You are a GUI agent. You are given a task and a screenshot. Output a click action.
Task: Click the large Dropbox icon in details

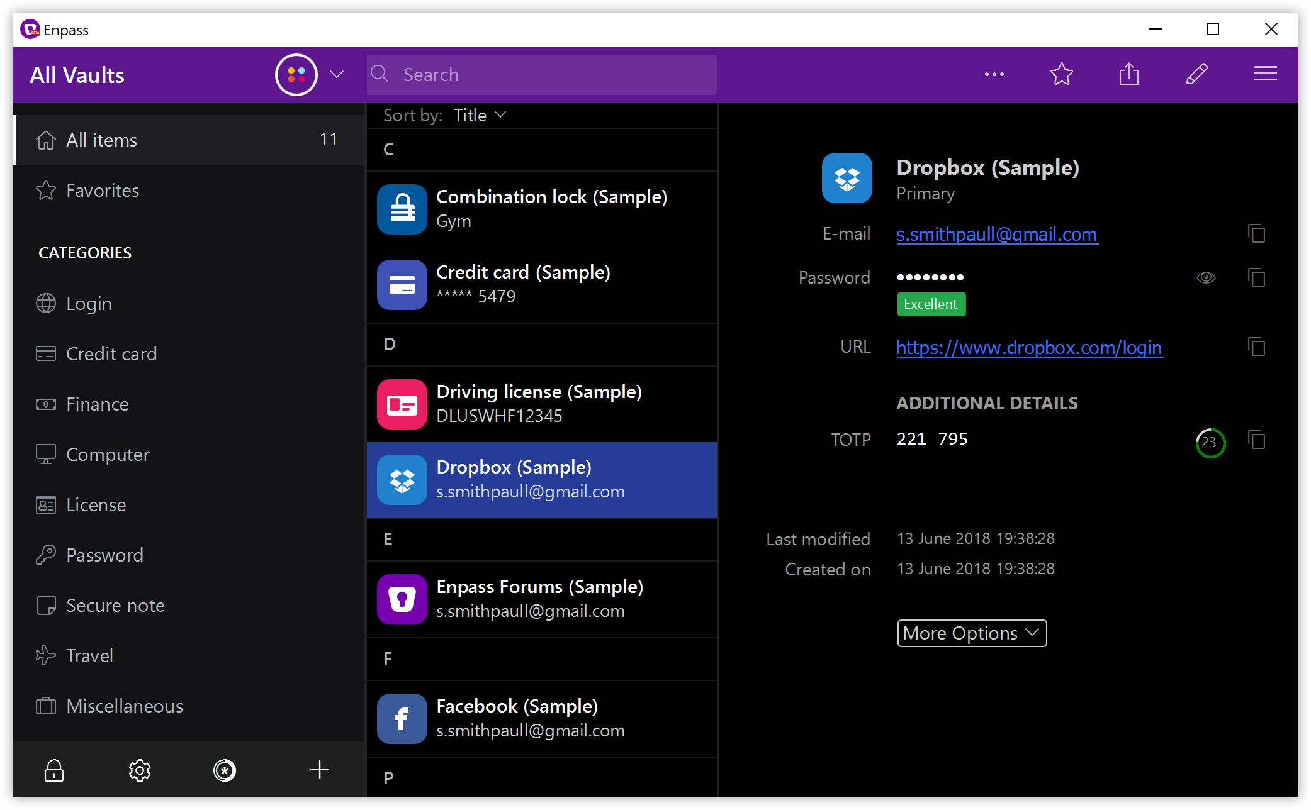click(x=847, y=178)
